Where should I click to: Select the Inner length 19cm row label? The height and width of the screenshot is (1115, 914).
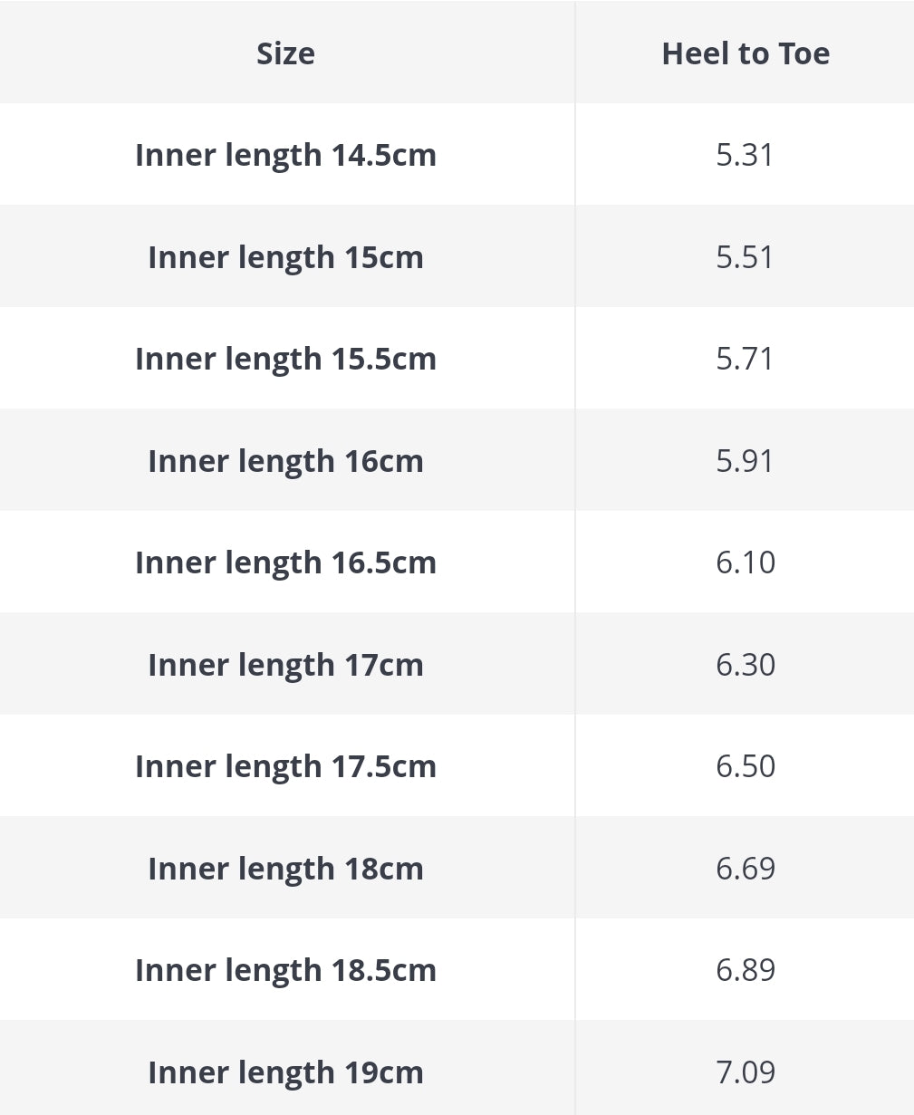[285, 1072]
